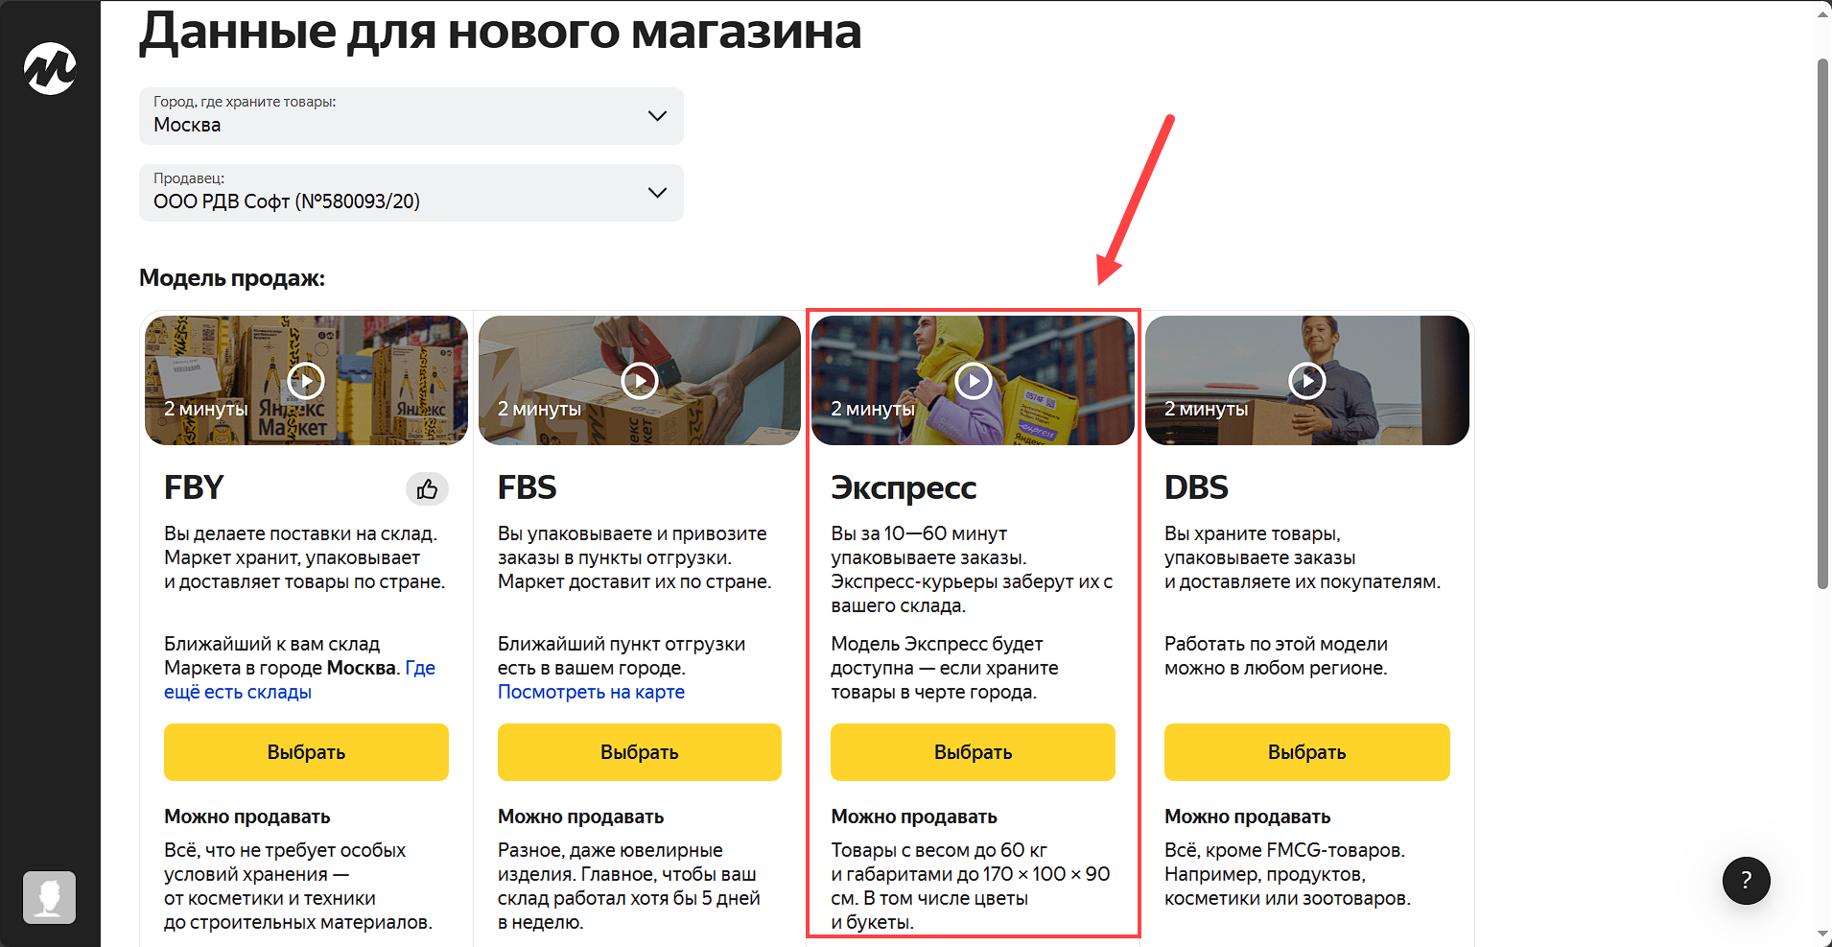Play the FBS intro video
Viewport: 1832px width, 947px height.
640,381
